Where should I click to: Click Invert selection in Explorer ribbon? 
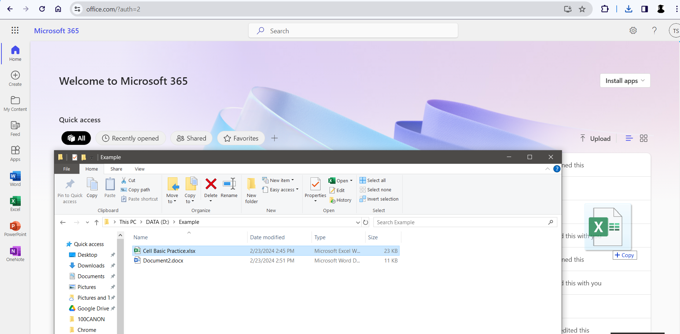tap(379, 199)
